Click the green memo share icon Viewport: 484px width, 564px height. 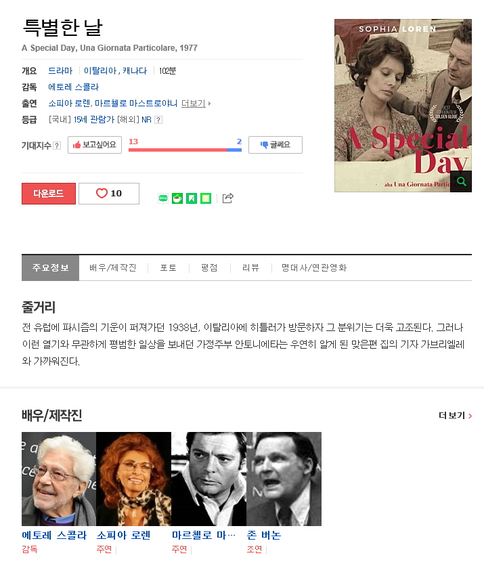click(x=206, y=198)
